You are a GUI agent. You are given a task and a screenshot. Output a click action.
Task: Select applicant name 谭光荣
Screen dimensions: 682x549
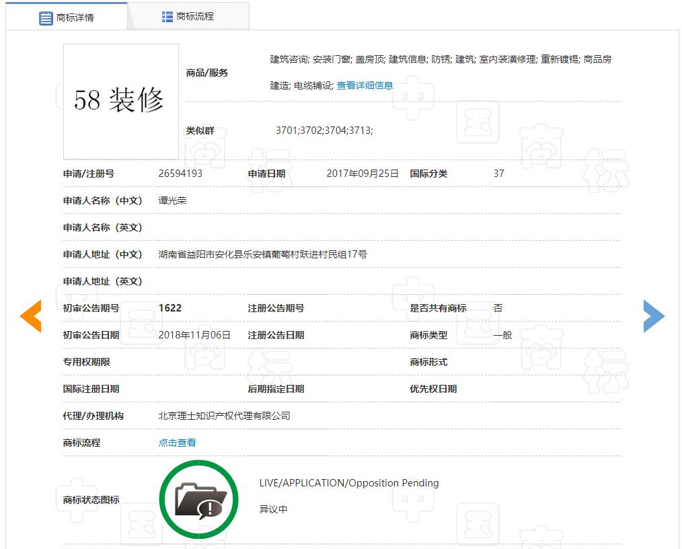pos(172,200)
